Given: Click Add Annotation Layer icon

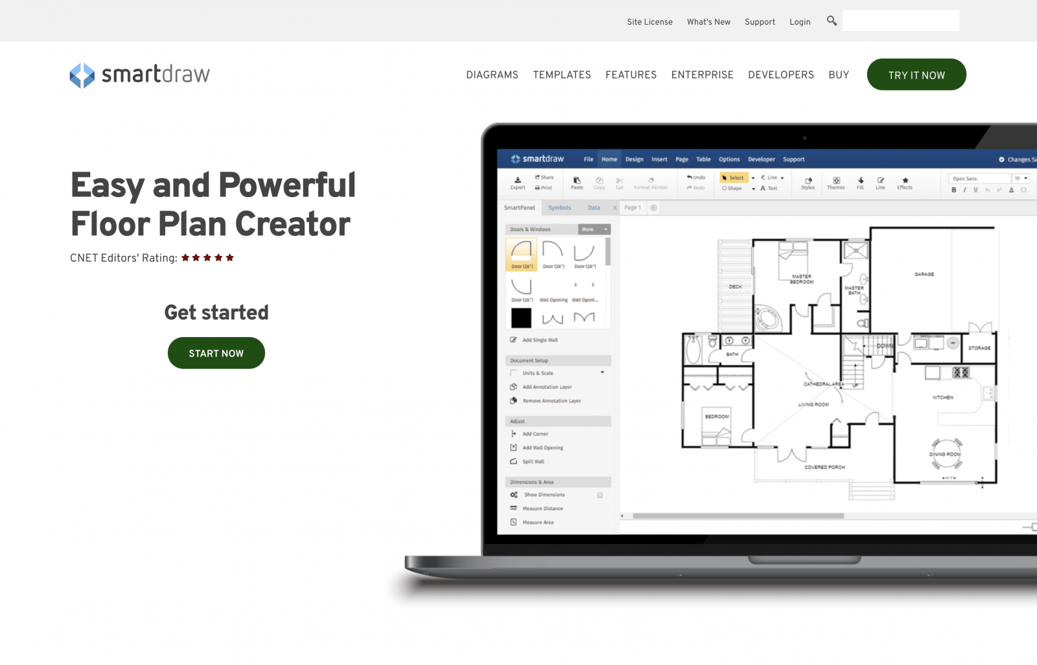Looking at the screenshot, I should (513, 387).
